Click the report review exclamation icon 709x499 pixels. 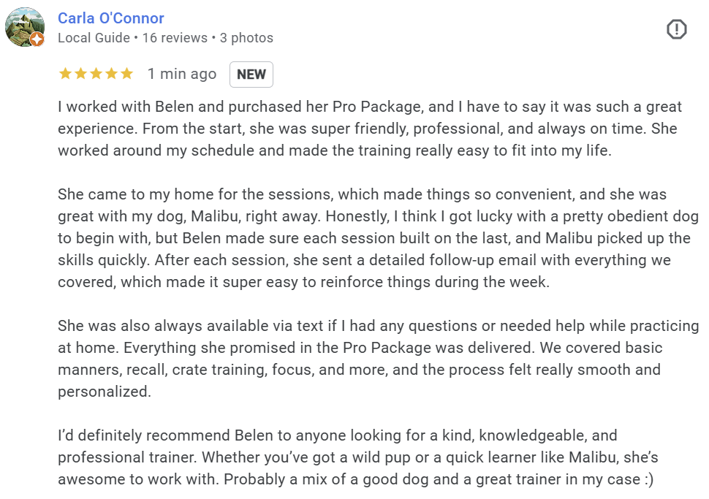(676, 29)
